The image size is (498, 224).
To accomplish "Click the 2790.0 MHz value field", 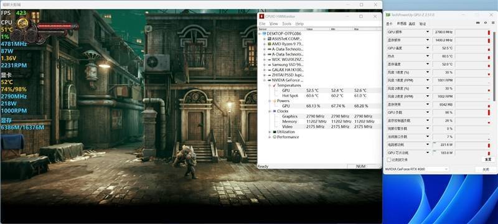I will click(443, 32).
